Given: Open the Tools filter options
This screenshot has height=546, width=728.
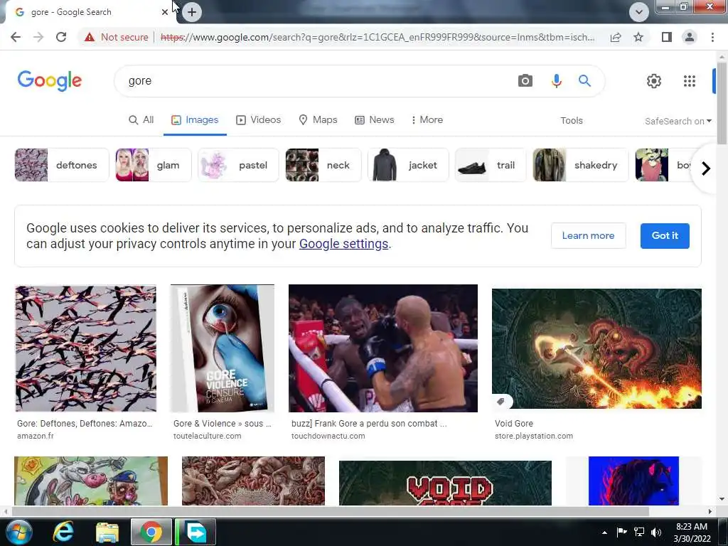Looking at the screenshot, I should [572, 121].
